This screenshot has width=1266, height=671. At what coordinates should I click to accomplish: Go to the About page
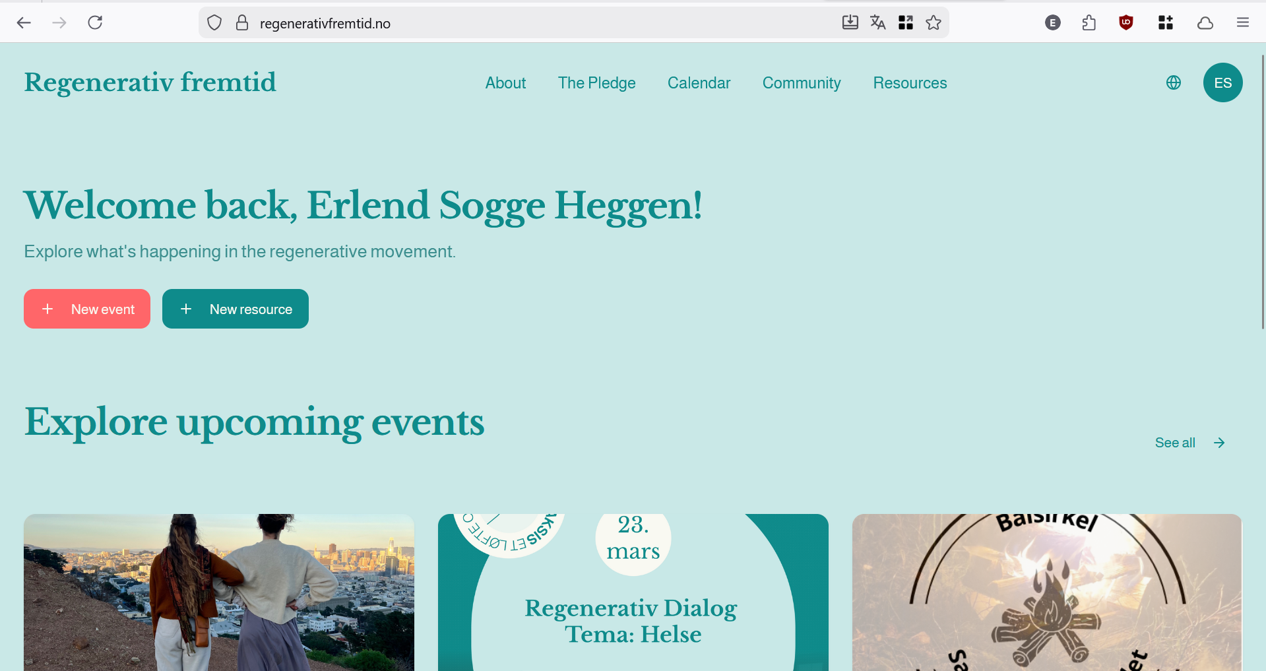(505, 83)
